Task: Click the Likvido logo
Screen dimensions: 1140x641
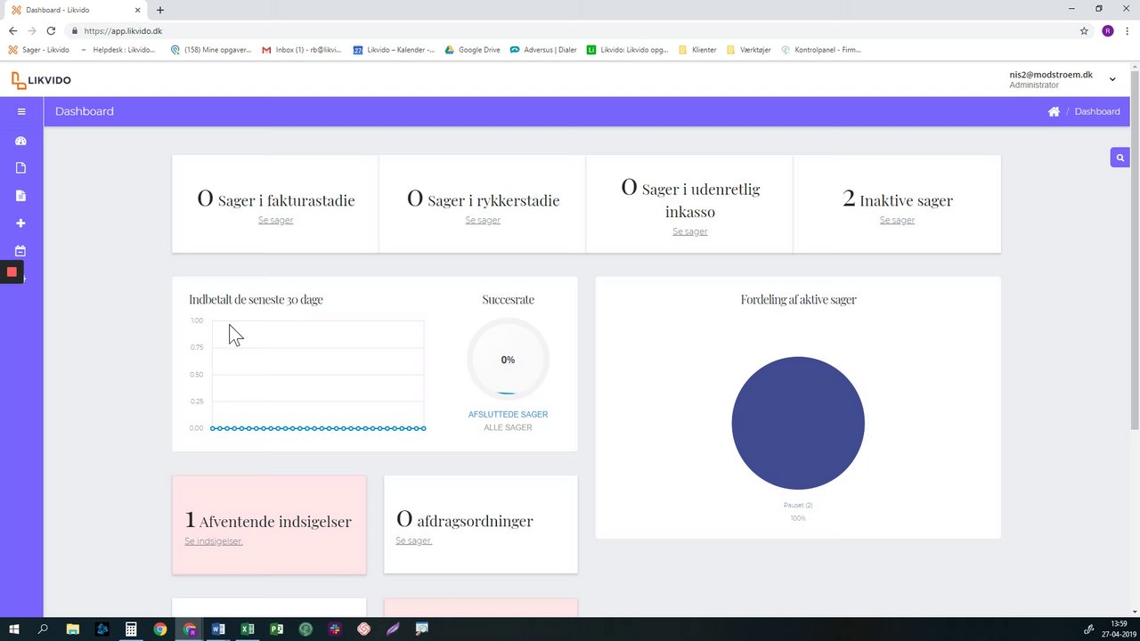Action: click(x=41, y=80)
